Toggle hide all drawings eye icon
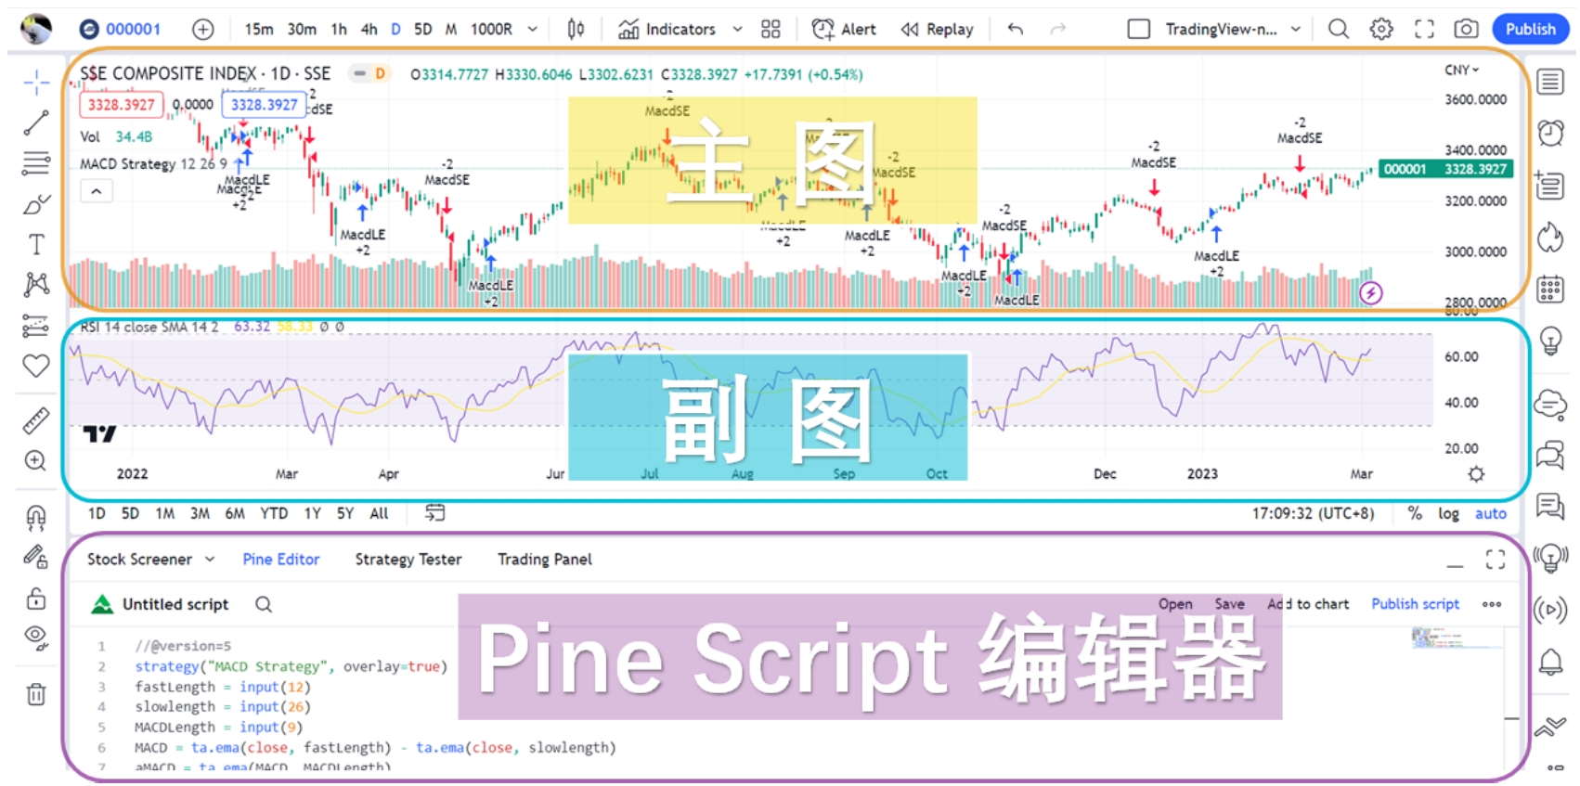The height and width of the screenshot is (786, 1580). (36, 638)
